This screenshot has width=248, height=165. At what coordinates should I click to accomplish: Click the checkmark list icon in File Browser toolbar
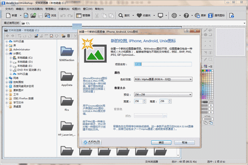[51, 36]
